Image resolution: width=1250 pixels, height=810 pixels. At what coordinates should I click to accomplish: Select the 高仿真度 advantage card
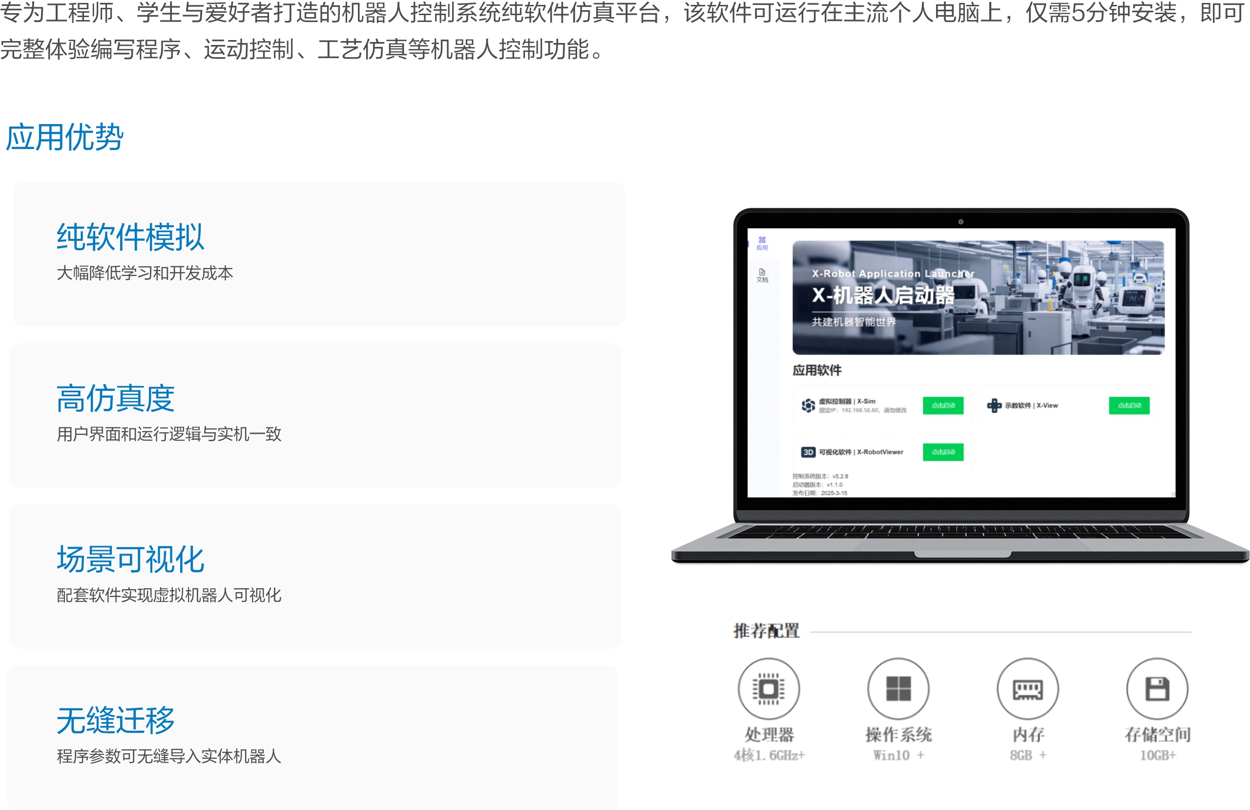(315, 415)
